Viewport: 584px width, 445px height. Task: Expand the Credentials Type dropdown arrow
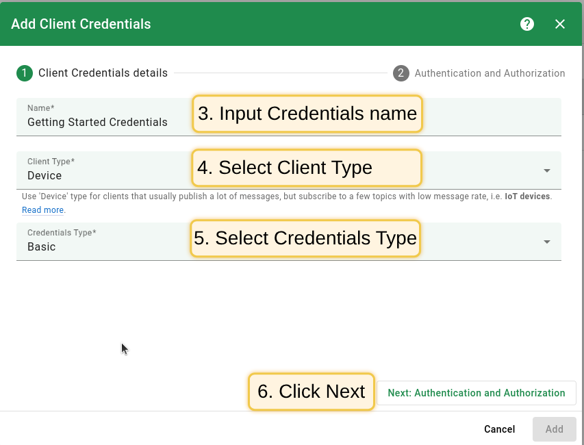click(x=547, y=242)
